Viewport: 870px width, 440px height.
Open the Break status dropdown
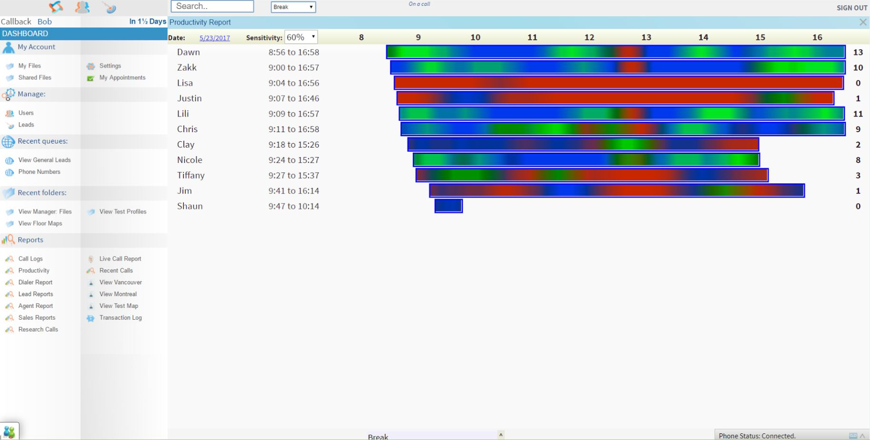(293, 7)
